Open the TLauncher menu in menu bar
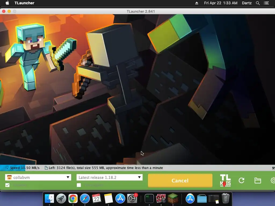 [x=24, y=3]
